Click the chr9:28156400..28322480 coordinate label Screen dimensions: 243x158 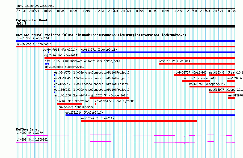pos(35,6)
